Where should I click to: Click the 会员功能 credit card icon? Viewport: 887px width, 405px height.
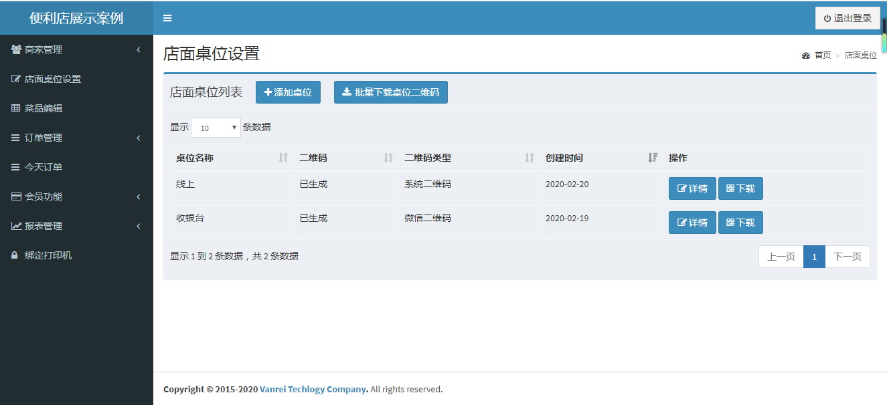point(16,196)
